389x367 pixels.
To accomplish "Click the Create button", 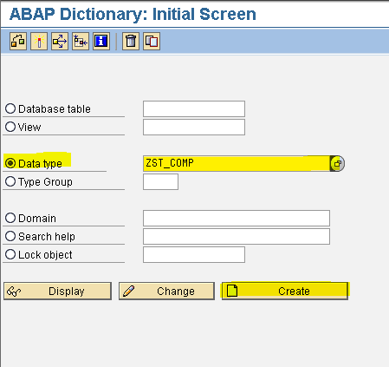I will point(285,291).
